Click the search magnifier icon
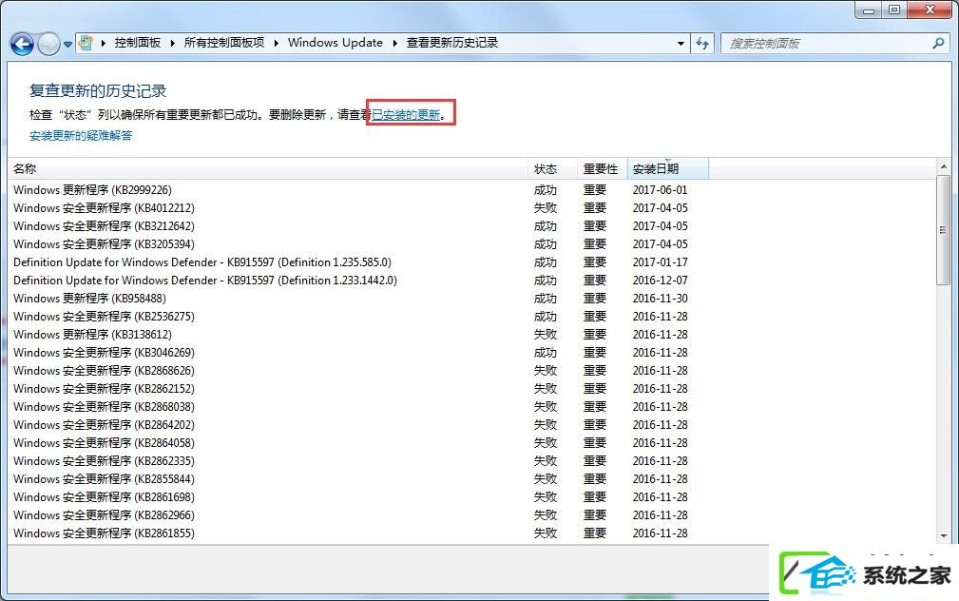 pyautogui.click(x=938, y=43)
